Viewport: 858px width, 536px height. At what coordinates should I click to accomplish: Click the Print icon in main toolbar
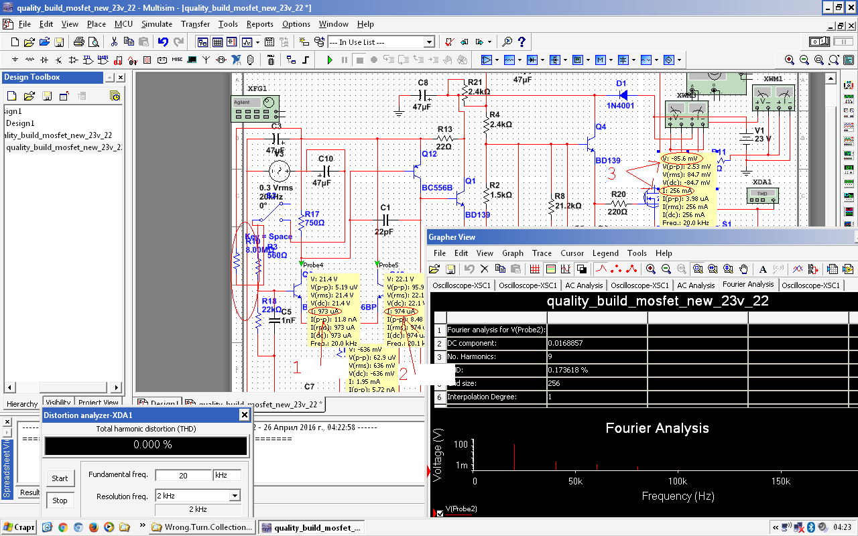pyautogui.click(x=78, y=42)
